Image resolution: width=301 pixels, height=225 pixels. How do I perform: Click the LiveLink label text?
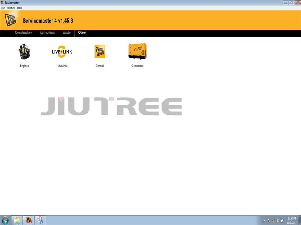point(62,66)
